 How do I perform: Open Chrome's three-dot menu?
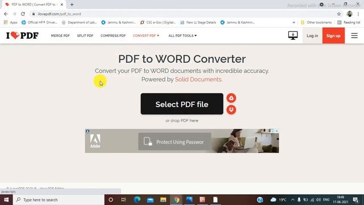tap(358, 14)
